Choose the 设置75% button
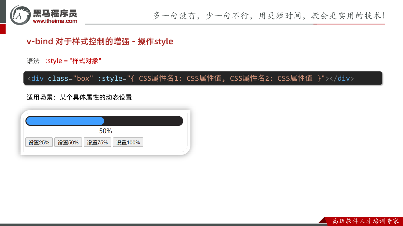The image size is (403, 226). [97, 142]
